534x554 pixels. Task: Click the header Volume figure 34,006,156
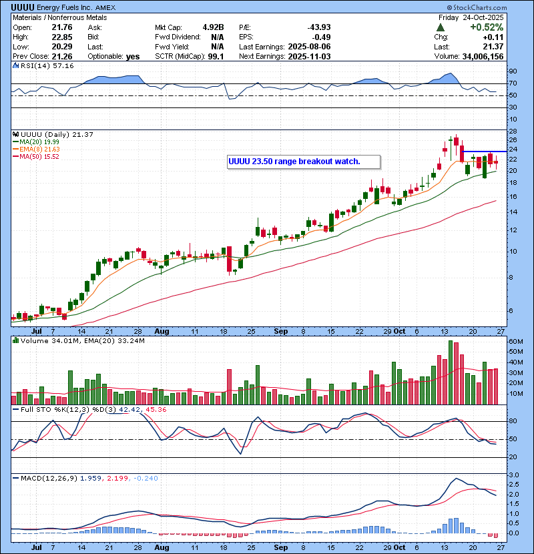pyautogui.click(x=483, y=57)
